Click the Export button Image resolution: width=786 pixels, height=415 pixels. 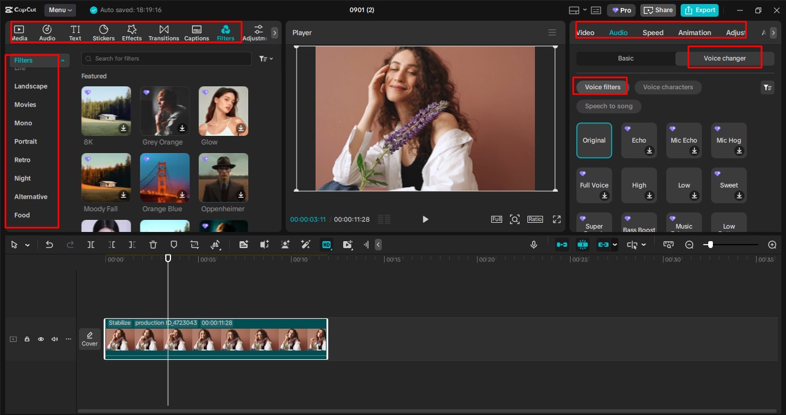699,10
